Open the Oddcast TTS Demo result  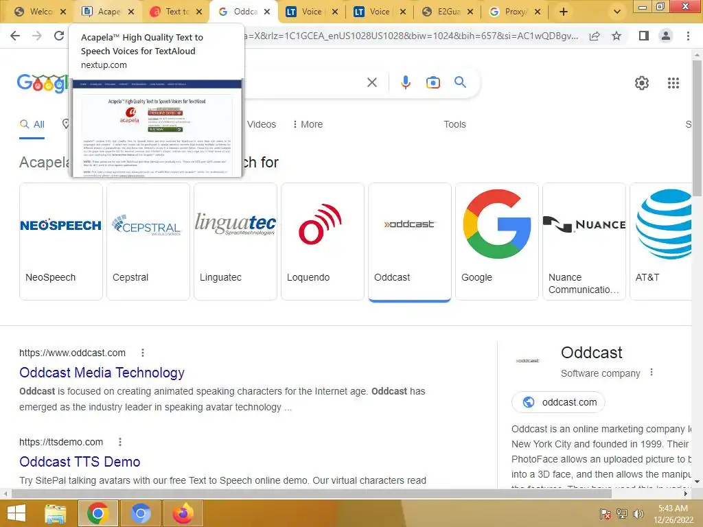tap(80, 462)
